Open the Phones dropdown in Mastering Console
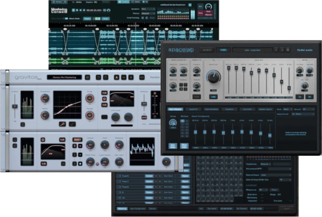 148,13
